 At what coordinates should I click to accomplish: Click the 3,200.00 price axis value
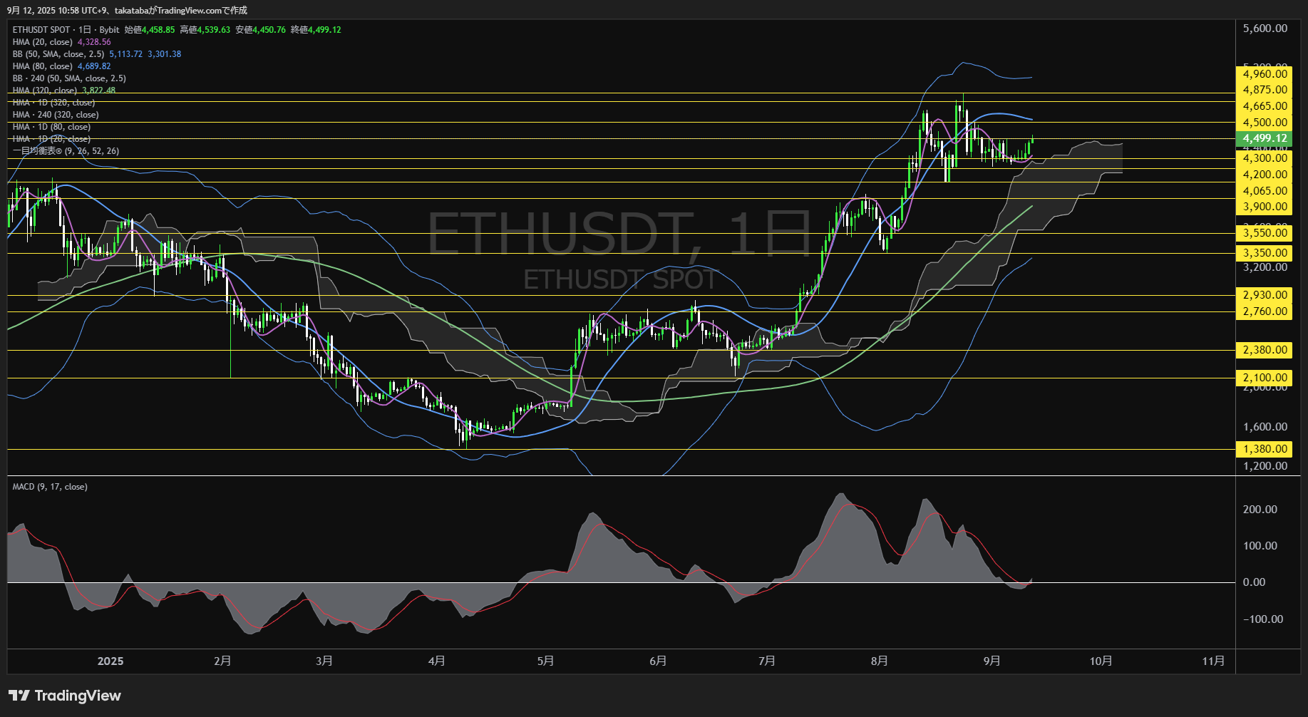point(1265,267)
